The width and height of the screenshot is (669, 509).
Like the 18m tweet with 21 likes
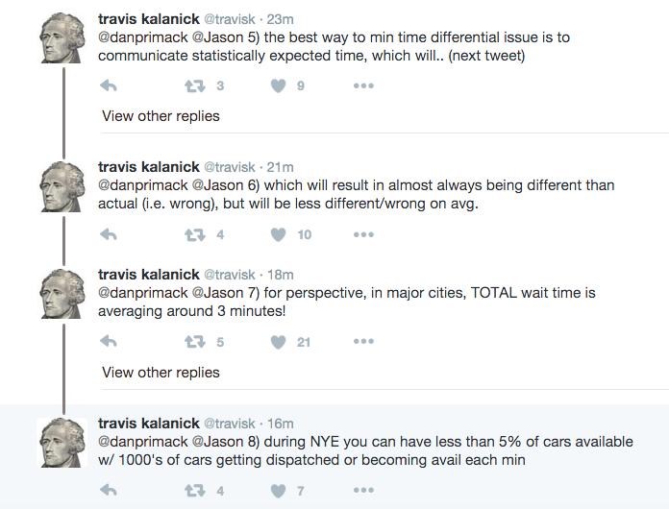(279, 342)
